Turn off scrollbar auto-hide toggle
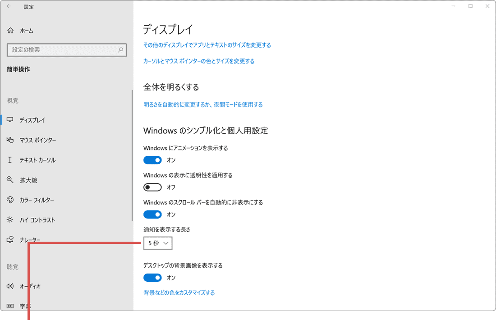 pyautogui.click(x=152, y=214)
